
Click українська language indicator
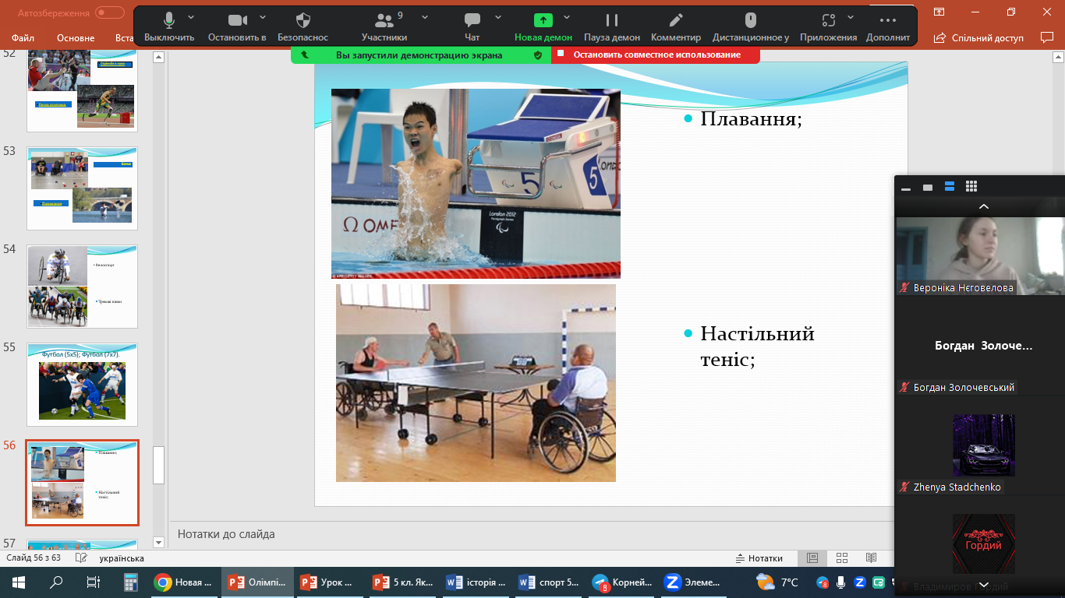[x=122, y=558]
